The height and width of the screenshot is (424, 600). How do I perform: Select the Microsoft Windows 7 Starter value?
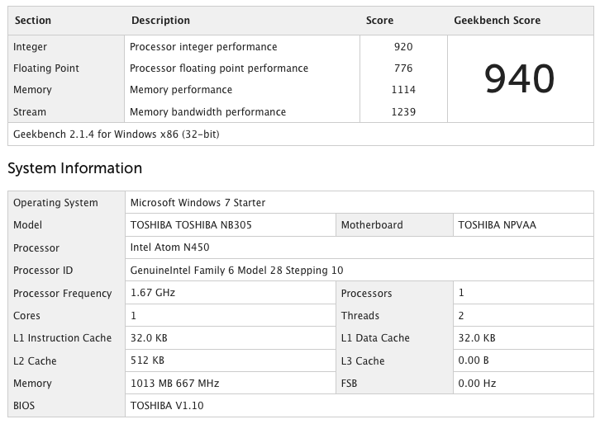[x=198, y=203]
